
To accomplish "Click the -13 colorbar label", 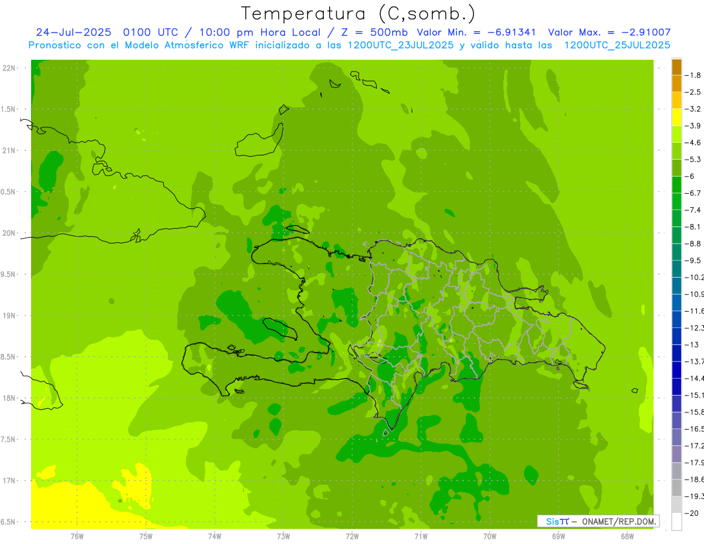I will [x=693, y=344].
